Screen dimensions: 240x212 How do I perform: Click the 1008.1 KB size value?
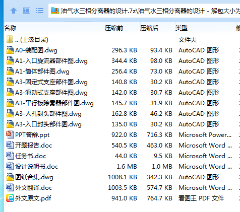click(123, 177)
